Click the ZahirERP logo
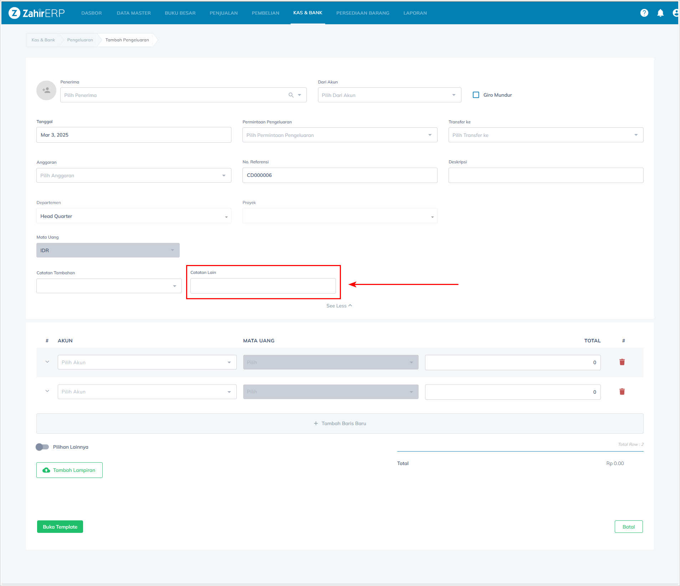Screen dimensions: 680x586 [37, 13]
